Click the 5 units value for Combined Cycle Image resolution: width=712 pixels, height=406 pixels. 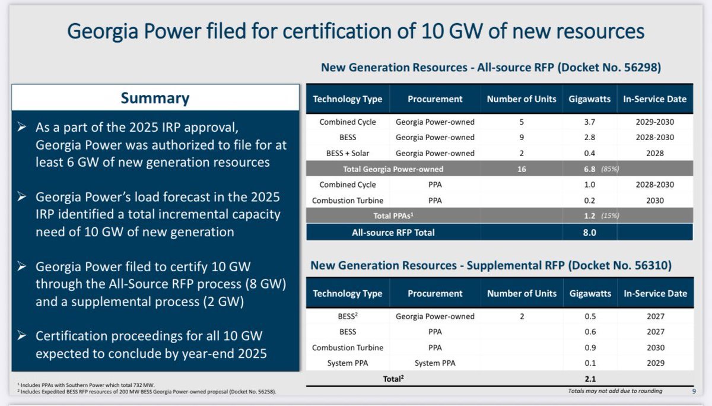tap(522, 122)
